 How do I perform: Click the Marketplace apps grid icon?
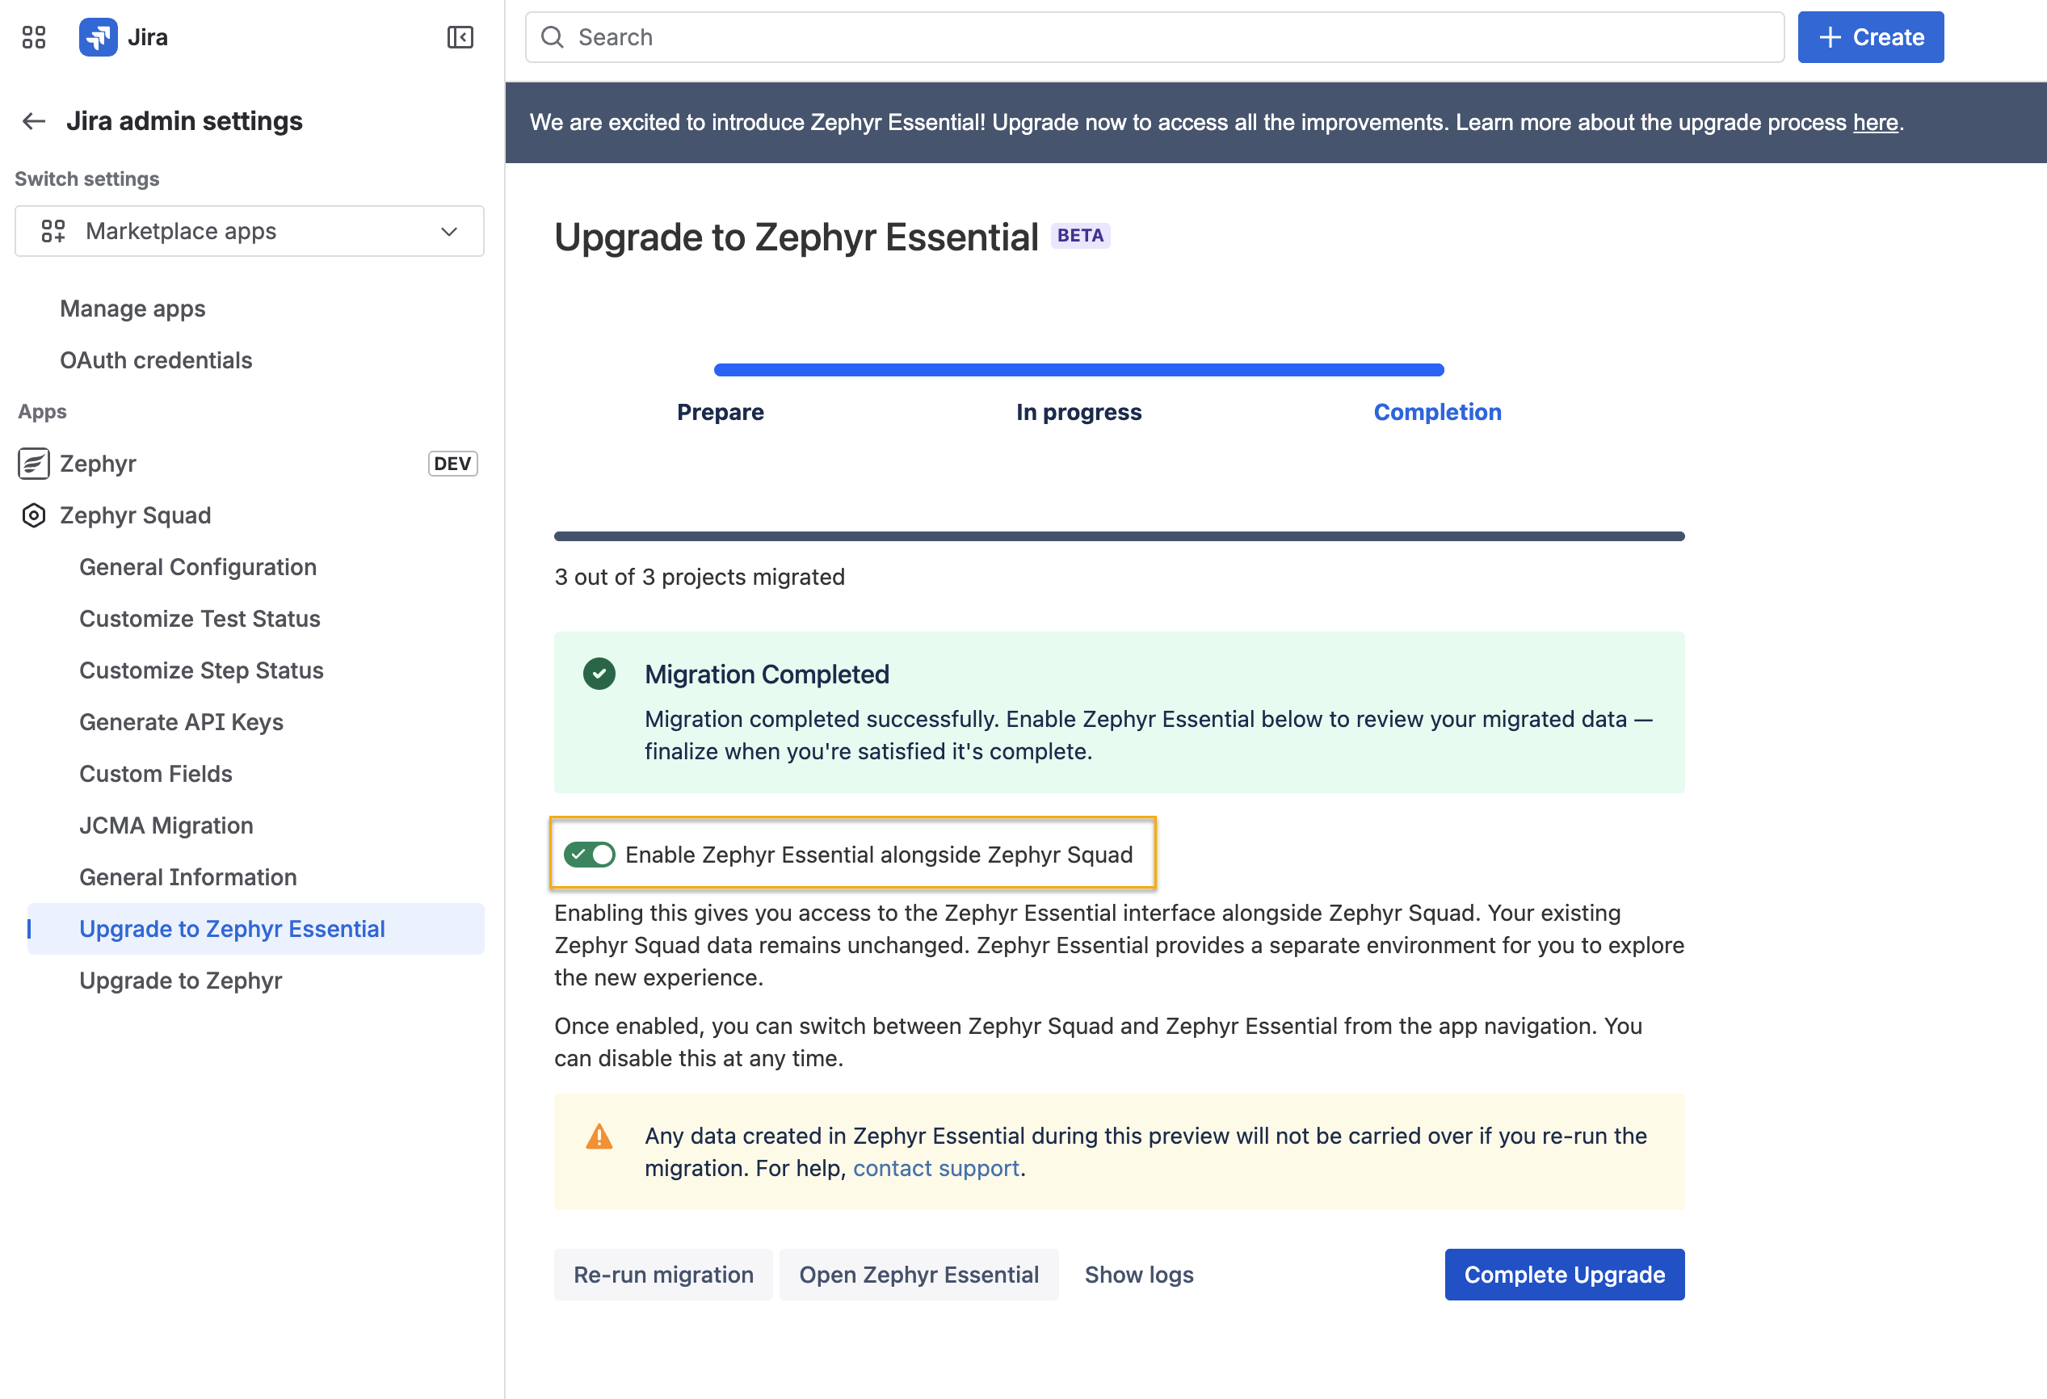54,231
